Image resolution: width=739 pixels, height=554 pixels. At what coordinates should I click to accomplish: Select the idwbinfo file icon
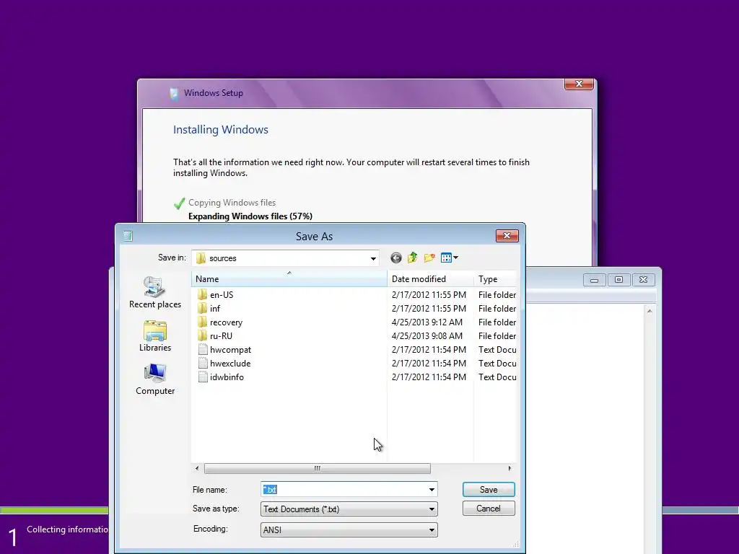click(203, 377)
